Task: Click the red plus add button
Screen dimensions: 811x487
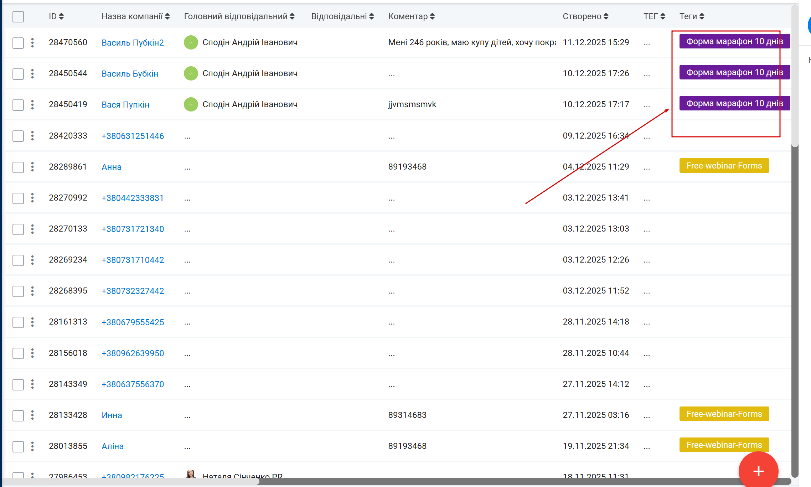Action: 758,471
